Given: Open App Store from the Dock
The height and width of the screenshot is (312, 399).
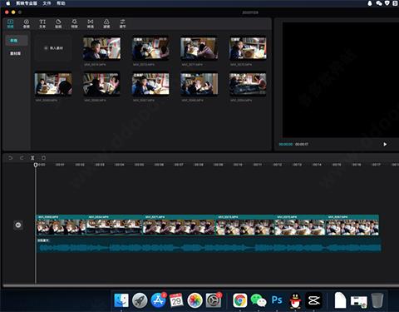Looking at the screenshot, I should [x=158, y=300].
